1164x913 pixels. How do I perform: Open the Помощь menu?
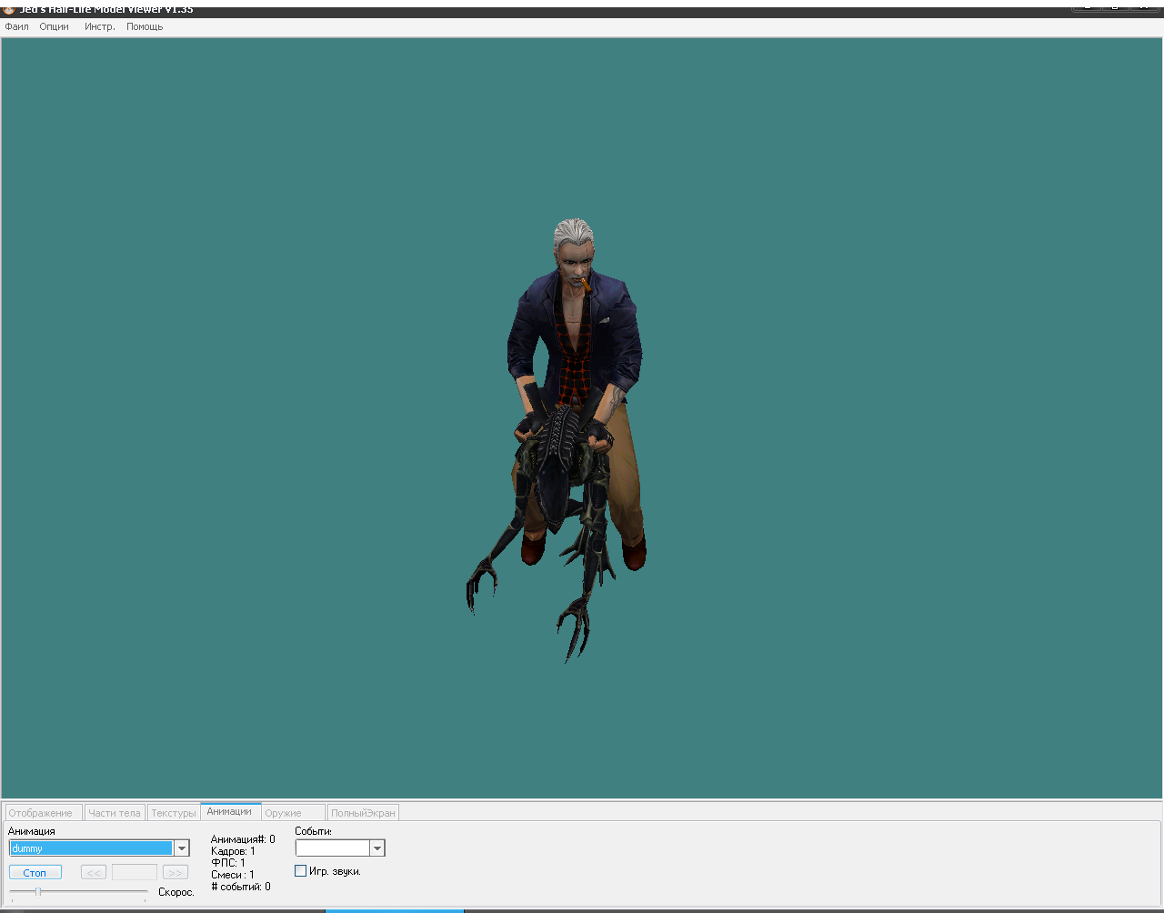(x=145, y=26)
